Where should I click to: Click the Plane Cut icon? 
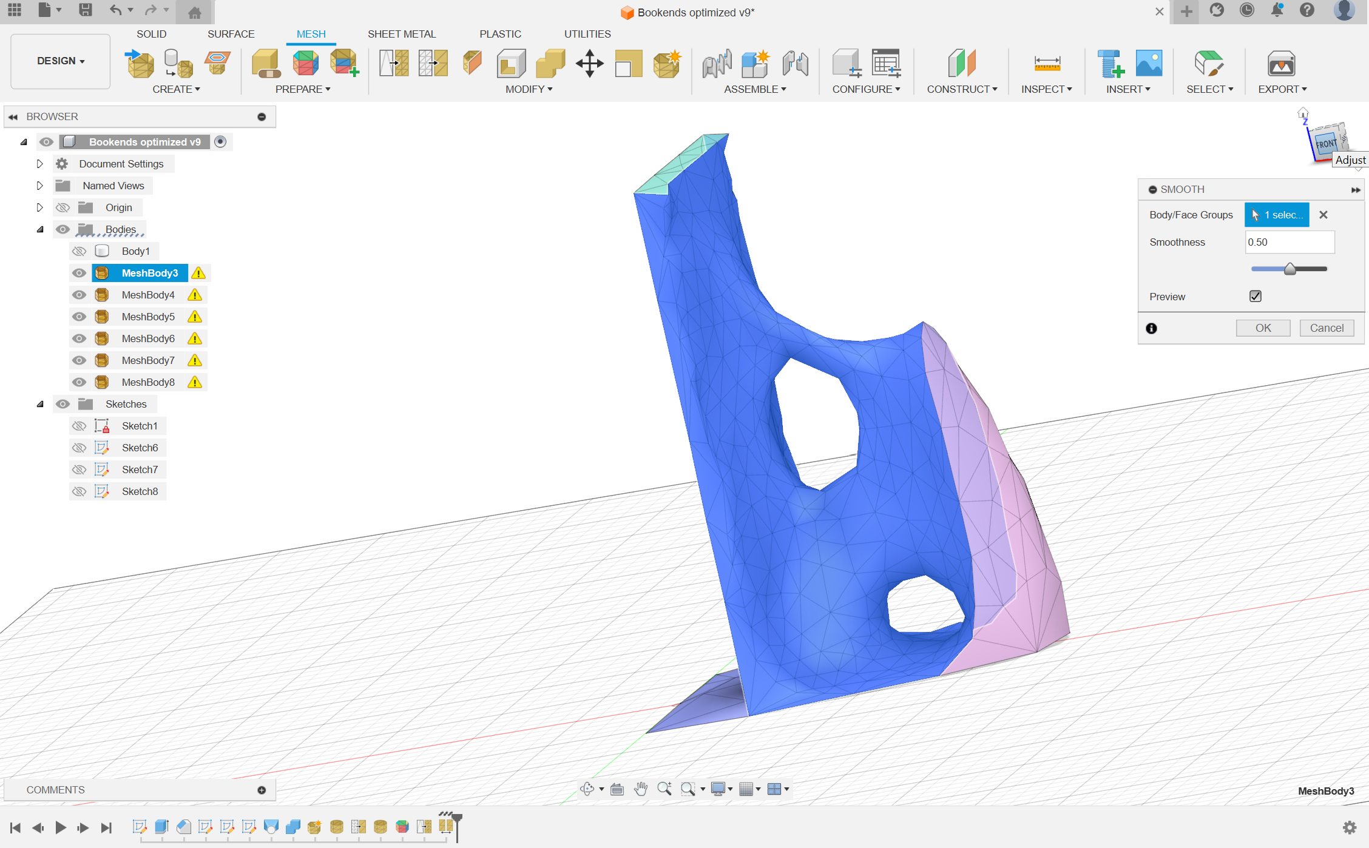click(x=472, y=64)
